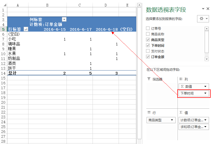Check the 订单号 field checkbox

point(148,28)
